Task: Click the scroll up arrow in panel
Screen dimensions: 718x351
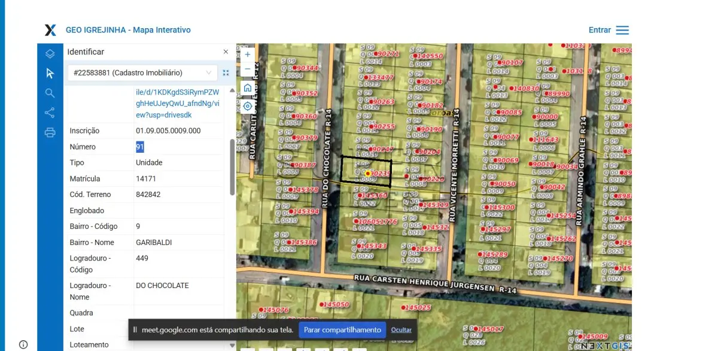Action: pos(233,90)
